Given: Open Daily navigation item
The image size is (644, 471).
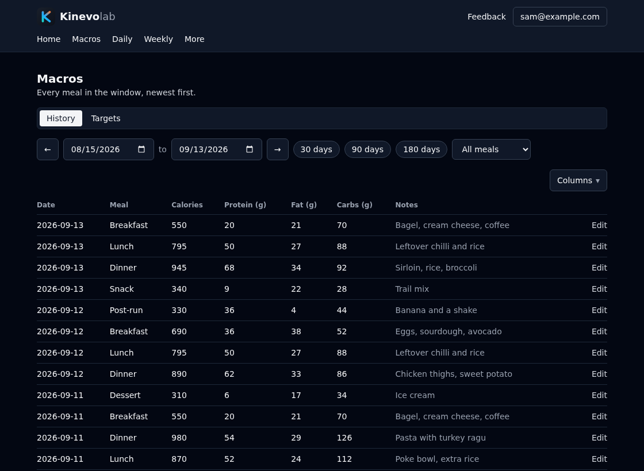Looking at the screenshot, I should (122, 39).
